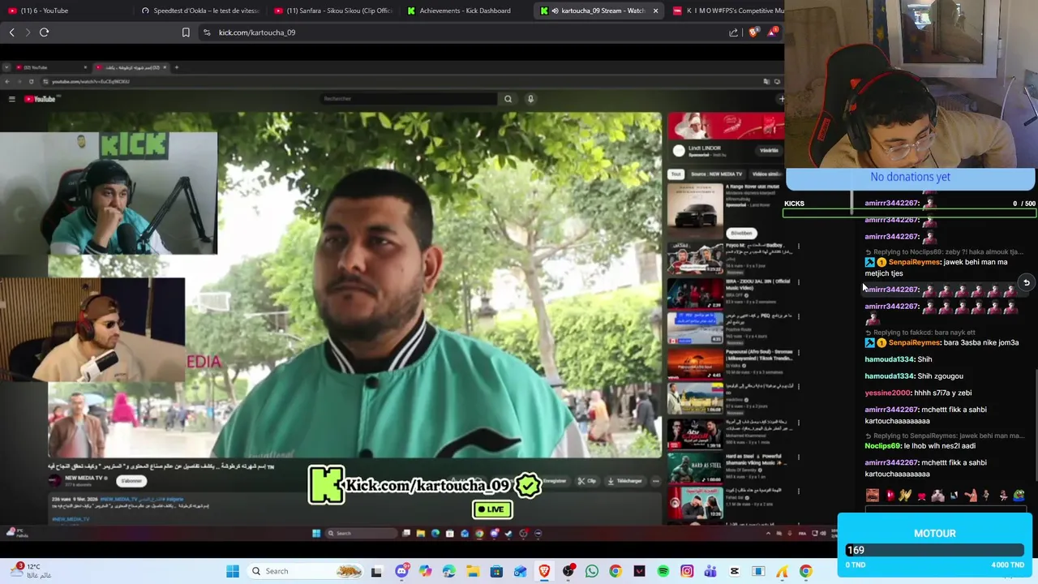
Task: Click the Clip button under the video
Action: pos(586,481)
